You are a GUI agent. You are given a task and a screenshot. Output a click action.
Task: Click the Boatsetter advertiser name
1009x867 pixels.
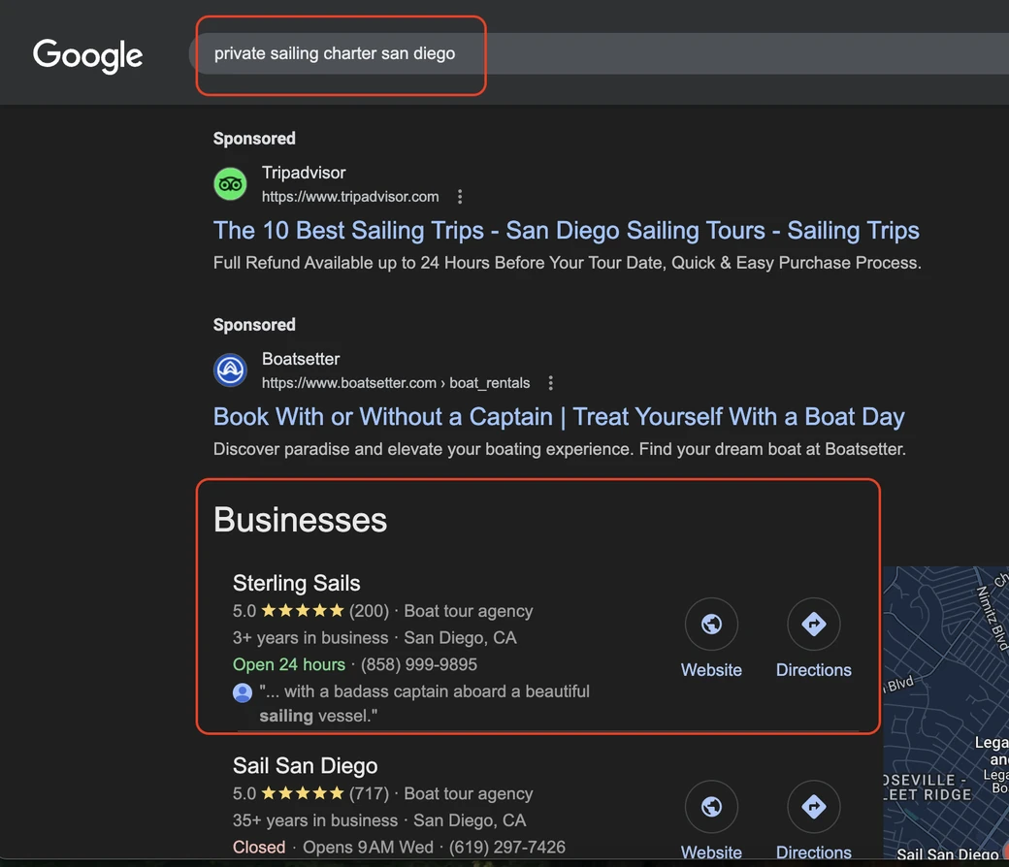click(x=301, y=359)
